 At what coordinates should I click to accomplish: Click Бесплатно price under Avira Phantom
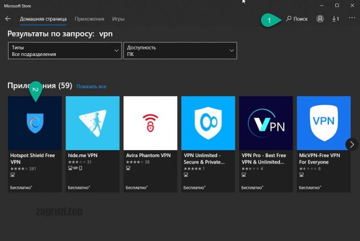[136, 188]
